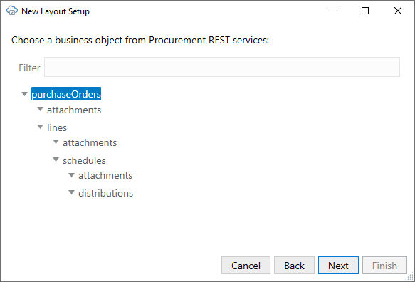Collapse the top-level attachments node arrow
415x282 pixels.
click(40, 109)
